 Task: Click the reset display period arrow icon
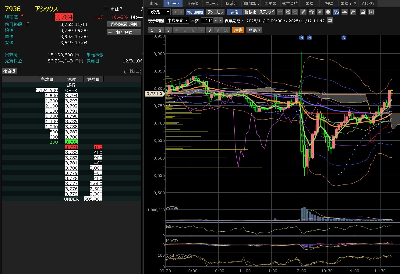tap(330, 20)
